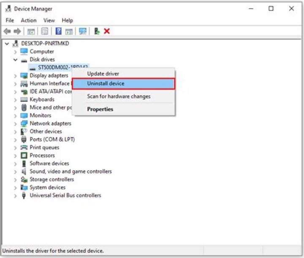Screen dimensions: 304x258
Task: Collapse the DESKTOP-PNRTMKD root node
Action: click(x=7, y=44)
